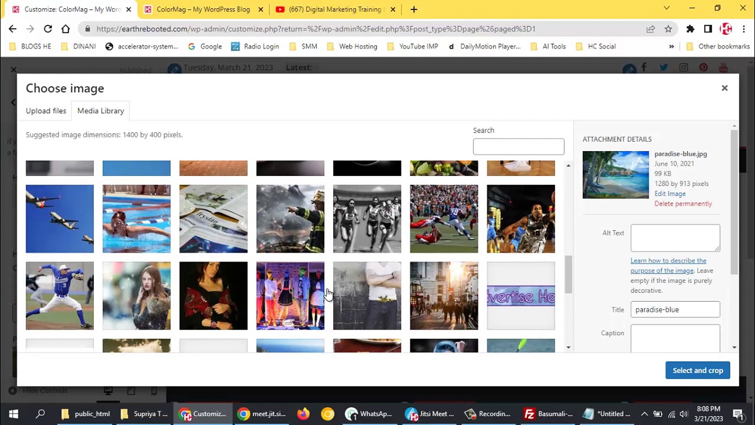Go to browser home page icon

click(66, 29)
